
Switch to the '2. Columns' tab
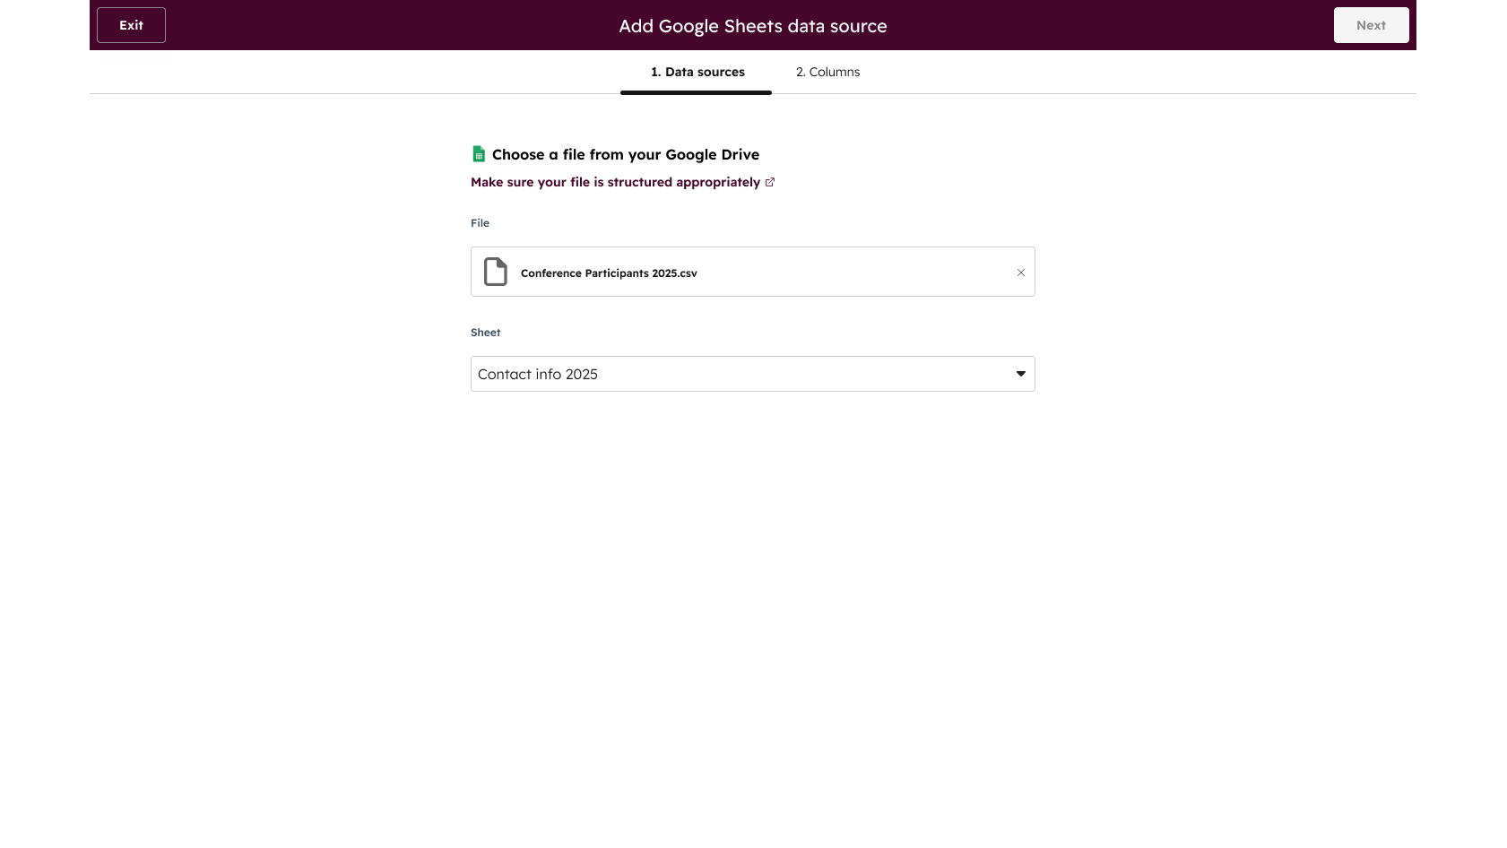coord(827,72)
